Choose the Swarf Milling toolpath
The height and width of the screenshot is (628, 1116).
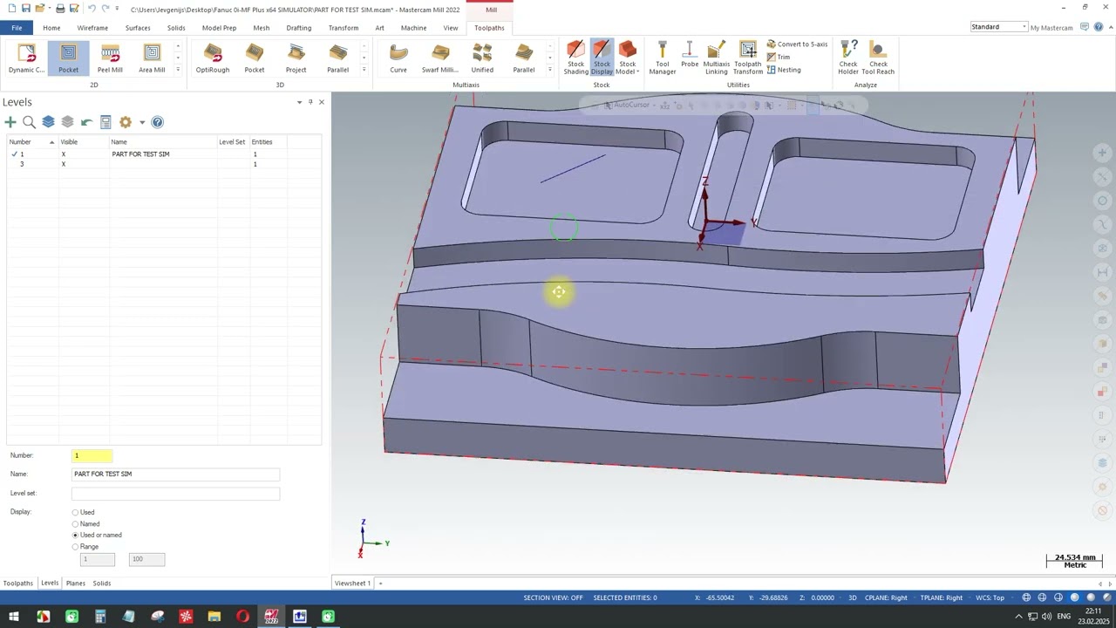[440, 58]
